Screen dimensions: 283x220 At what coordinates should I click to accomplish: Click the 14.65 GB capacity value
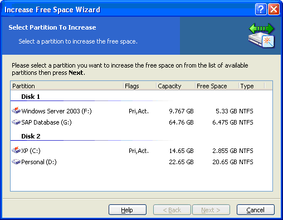tap(181, 151)
